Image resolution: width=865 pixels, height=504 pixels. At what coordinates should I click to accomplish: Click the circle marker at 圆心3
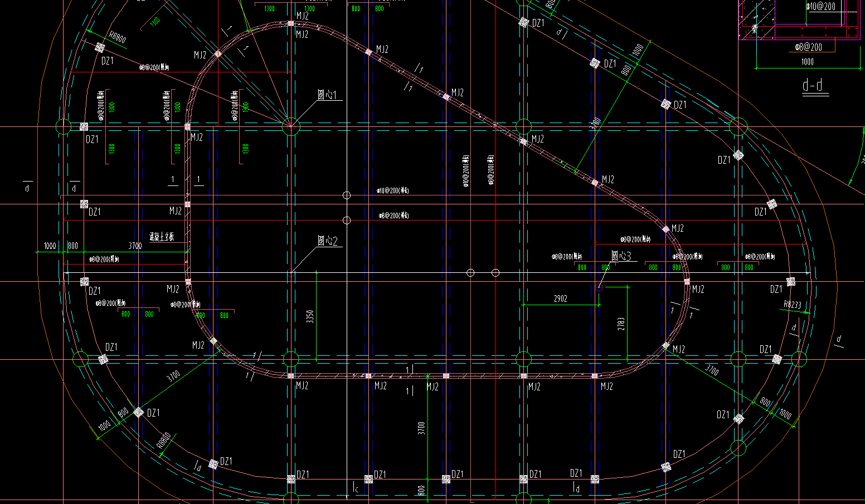point(599,288)
